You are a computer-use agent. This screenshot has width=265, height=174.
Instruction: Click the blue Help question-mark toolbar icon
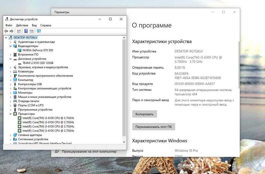(26, 31)
